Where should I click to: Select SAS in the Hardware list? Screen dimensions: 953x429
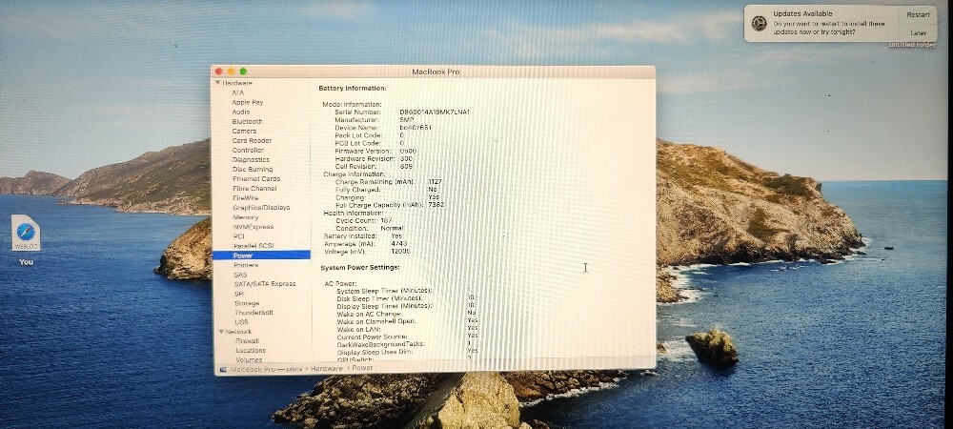pyautogui.click(x=241, y=275)
